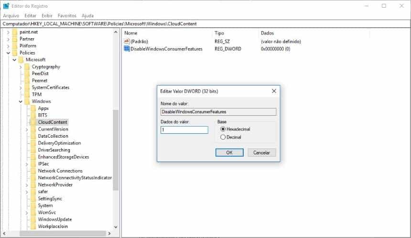Expand the CurrentVersion key

27,130
